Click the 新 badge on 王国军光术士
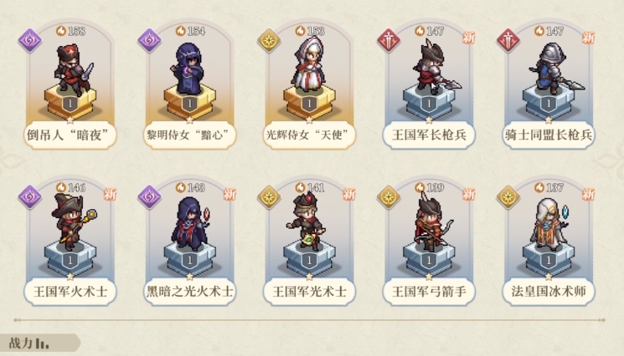This screenshot has height=356, width=624. pos(349,194)
